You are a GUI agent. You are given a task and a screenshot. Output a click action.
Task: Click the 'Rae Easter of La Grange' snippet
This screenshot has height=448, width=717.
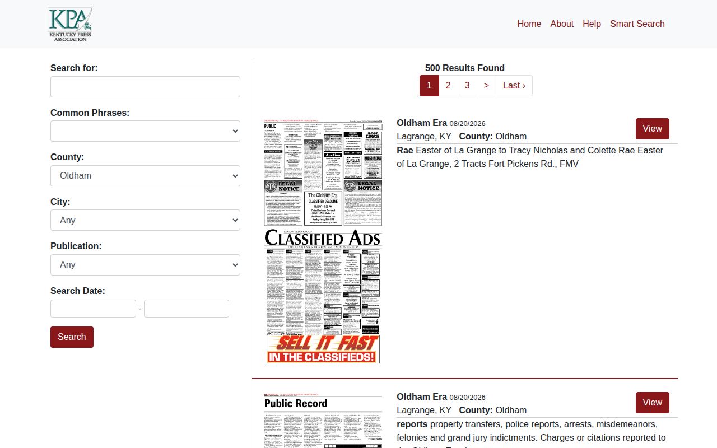coord(530,157)
